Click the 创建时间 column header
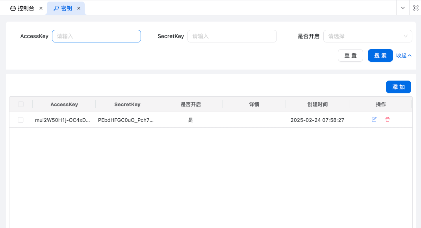Image resolution: width=421 pixels, height=228 pixels. [317, 104]
